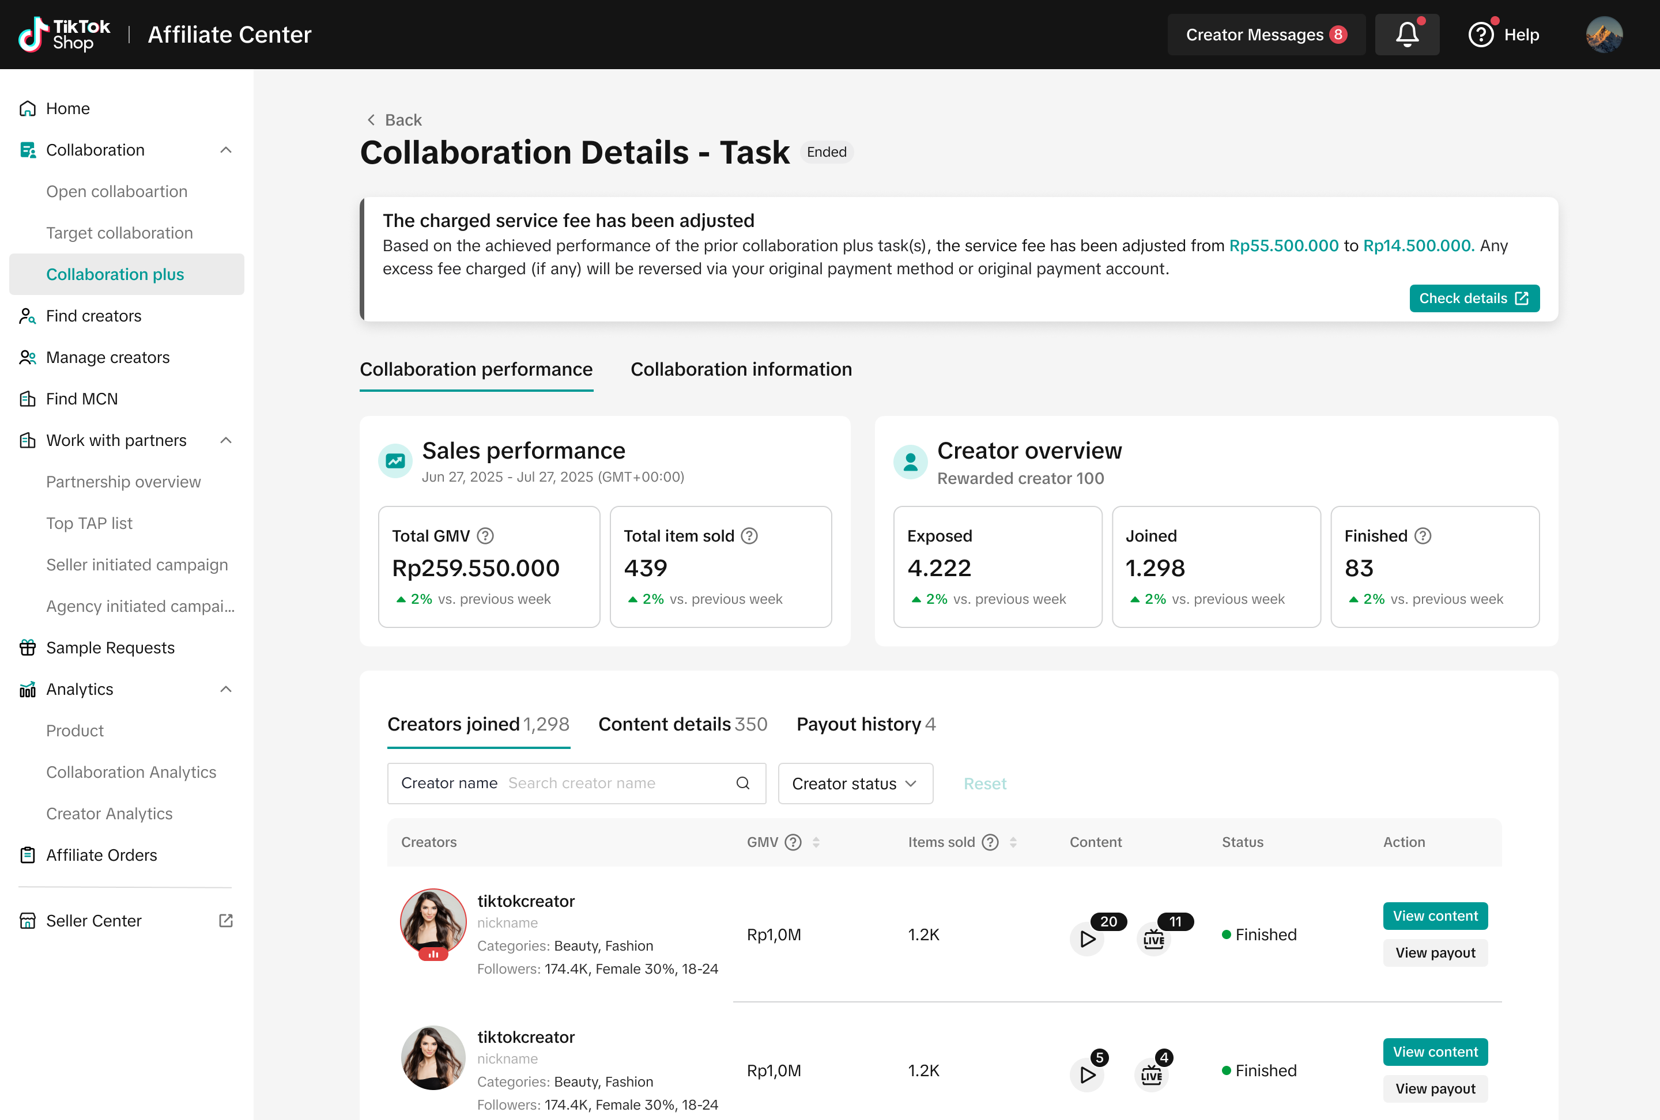Open the Creator status dropdown

coord(855,783)
